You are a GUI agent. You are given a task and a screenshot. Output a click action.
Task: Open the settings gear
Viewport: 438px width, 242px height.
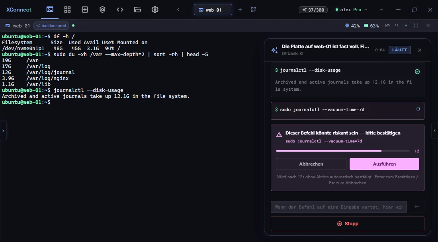[155, 10]
